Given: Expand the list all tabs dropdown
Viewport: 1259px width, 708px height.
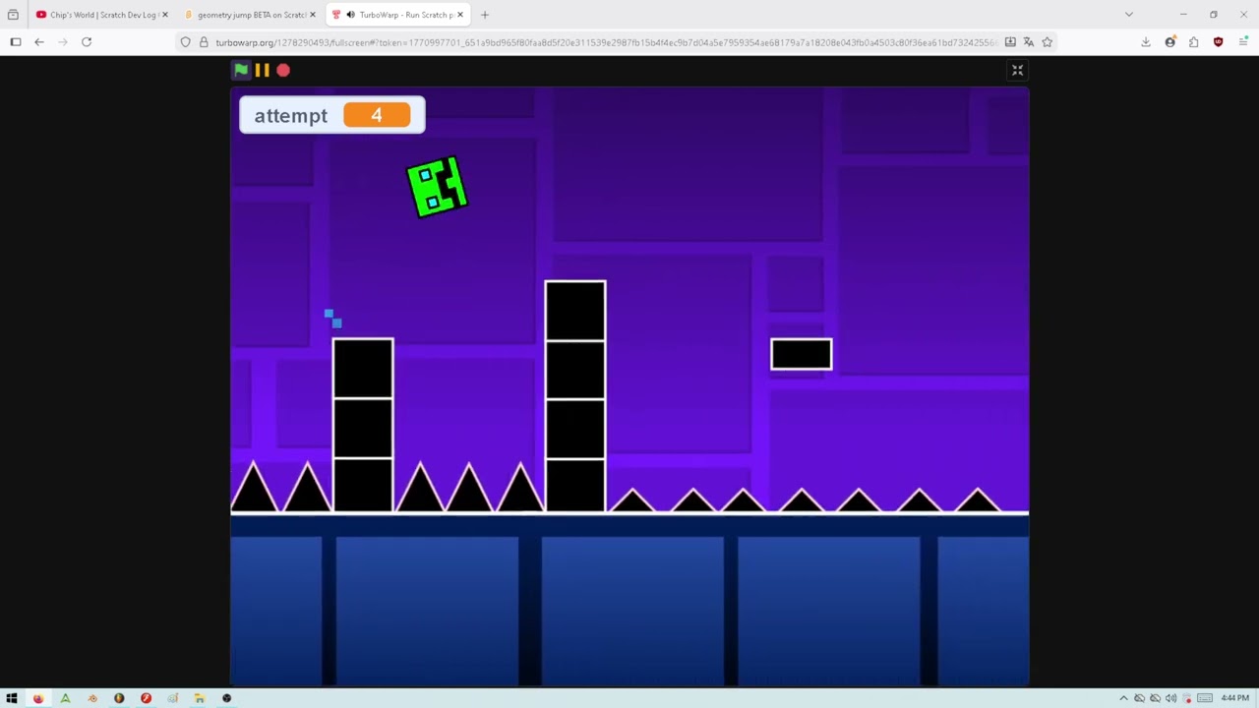Looking at the screenshot, I should 1129,15.
